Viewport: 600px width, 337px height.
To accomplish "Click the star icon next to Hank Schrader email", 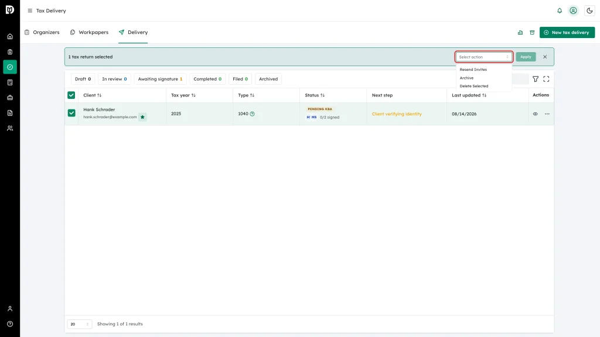I will [x=142, y=117].
